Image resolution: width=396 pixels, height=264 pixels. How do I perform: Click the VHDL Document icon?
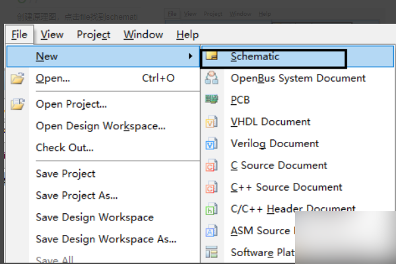pyautogui.click(x=212, y=122)
